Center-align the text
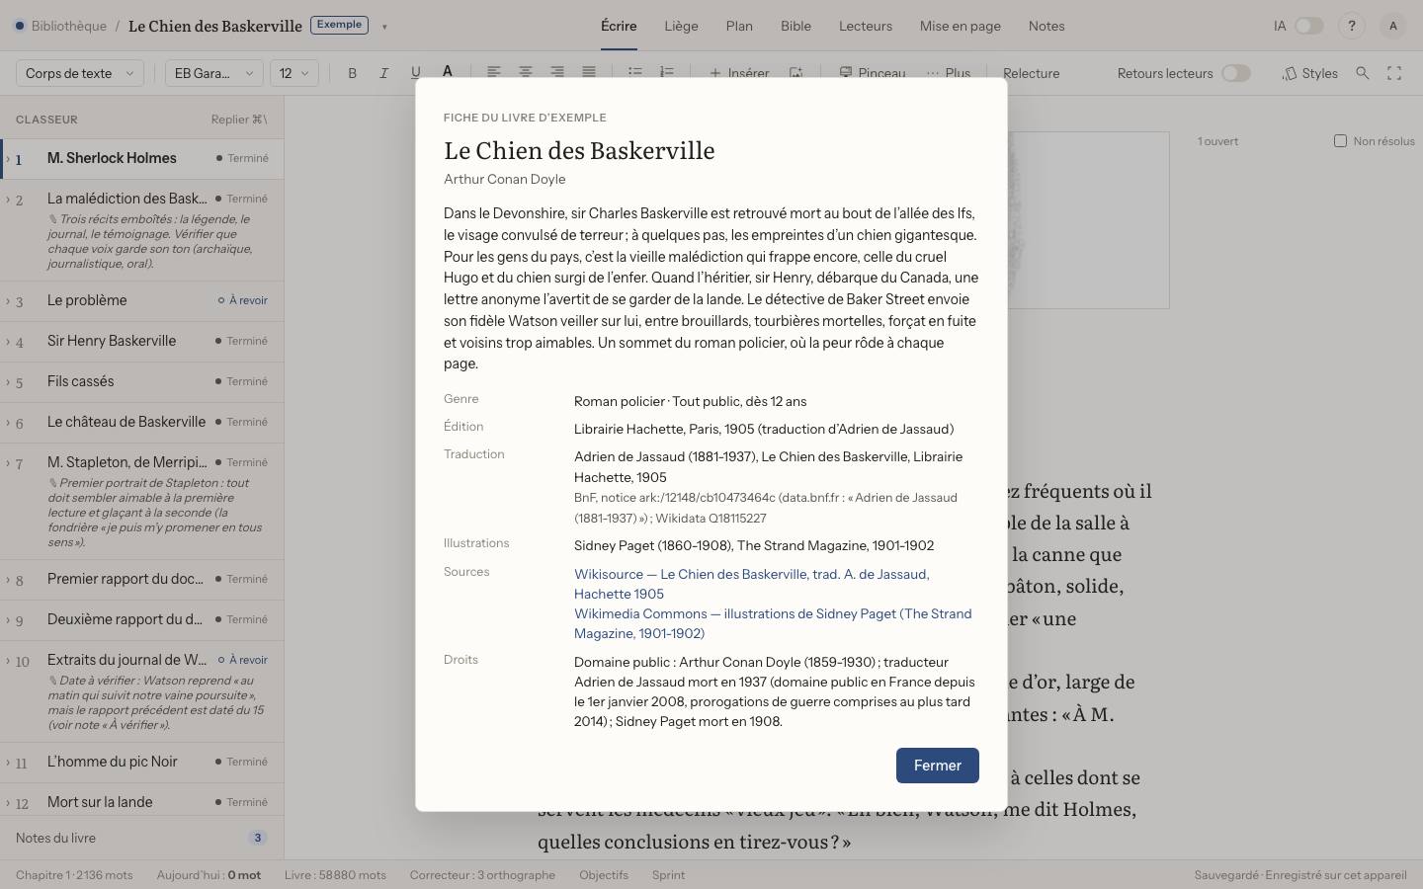Viewport: 1423px width, 889px height. click(526, 72)
